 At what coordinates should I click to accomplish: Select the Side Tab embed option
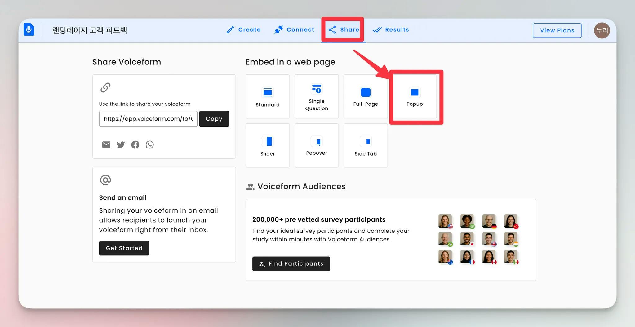point(366,145)
